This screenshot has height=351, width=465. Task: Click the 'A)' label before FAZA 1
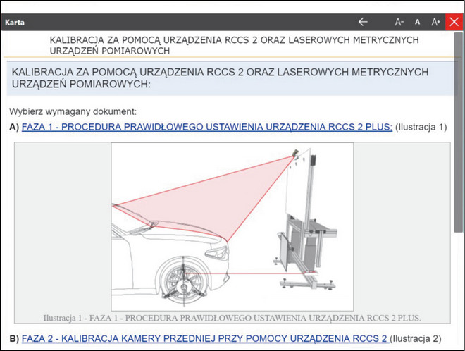click(14, 128)
